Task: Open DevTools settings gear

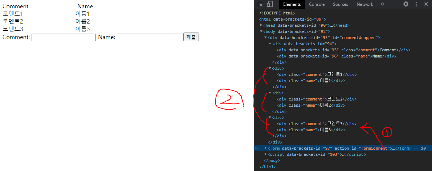Action: tap(406, 4)
